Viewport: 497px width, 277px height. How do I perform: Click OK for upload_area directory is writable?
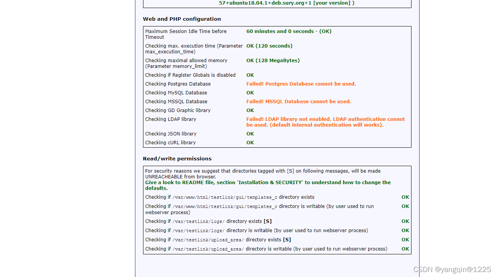tap(405, 249)
